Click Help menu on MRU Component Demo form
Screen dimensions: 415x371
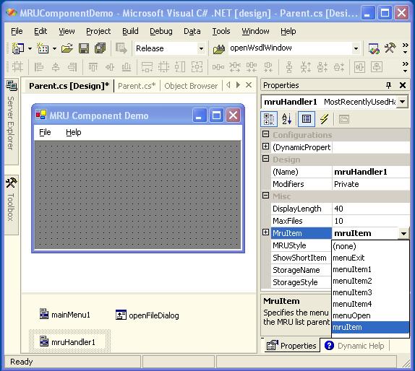tap(73, 132)
